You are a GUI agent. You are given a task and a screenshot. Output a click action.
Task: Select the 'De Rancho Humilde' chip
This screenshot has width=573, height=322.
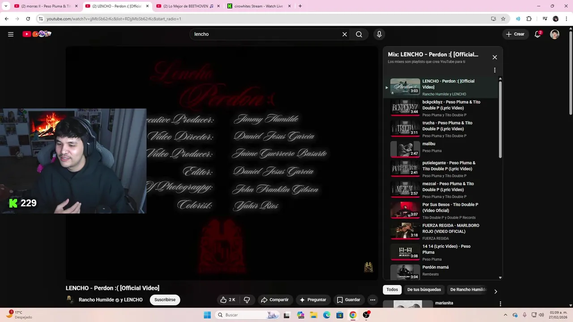point(467,290)
